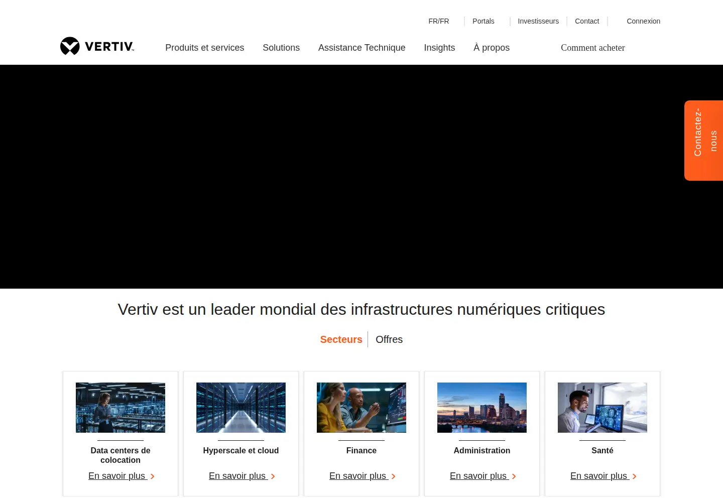Click En savoir plus under Santé
The image size is (723, 502).
[604, 476]
